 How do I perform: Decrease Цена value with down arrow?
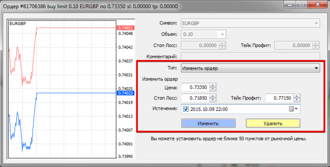coord(213,89)
